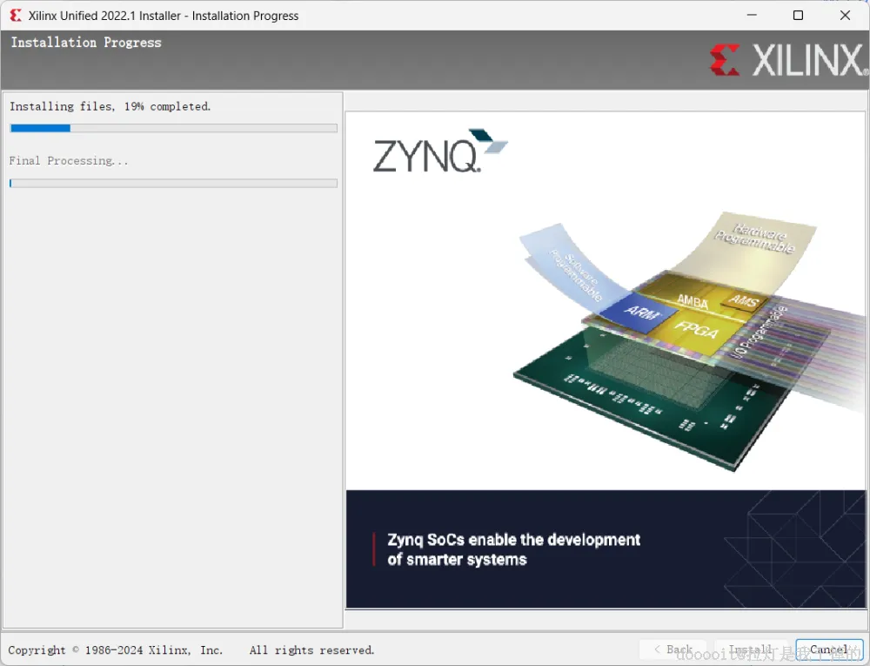
Task: Cancel the Xilinx installation
Action: click(829, 649)
